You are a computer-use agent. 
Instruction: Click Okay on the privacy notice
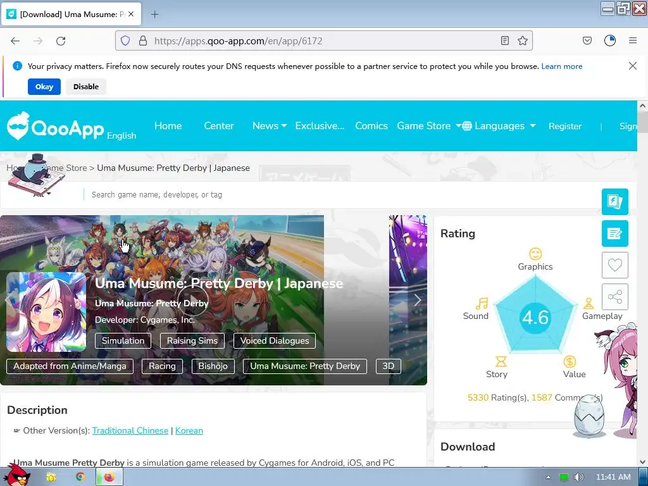click(x=44, y=87)
